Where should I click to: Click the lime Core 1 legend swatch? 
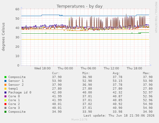tap(5, 100)
